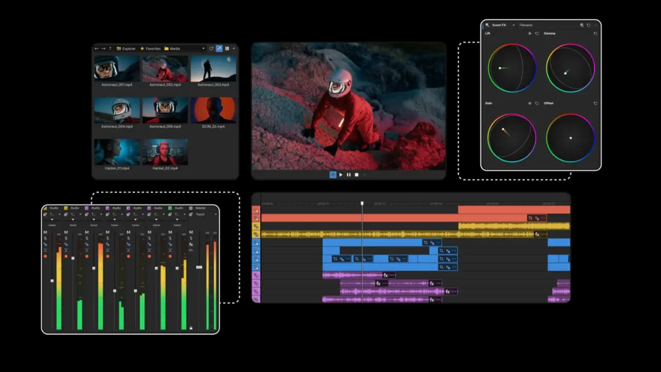Click the Back navigation arrow in the media browser
Viewport: 661px width, 372px height.
96,48
